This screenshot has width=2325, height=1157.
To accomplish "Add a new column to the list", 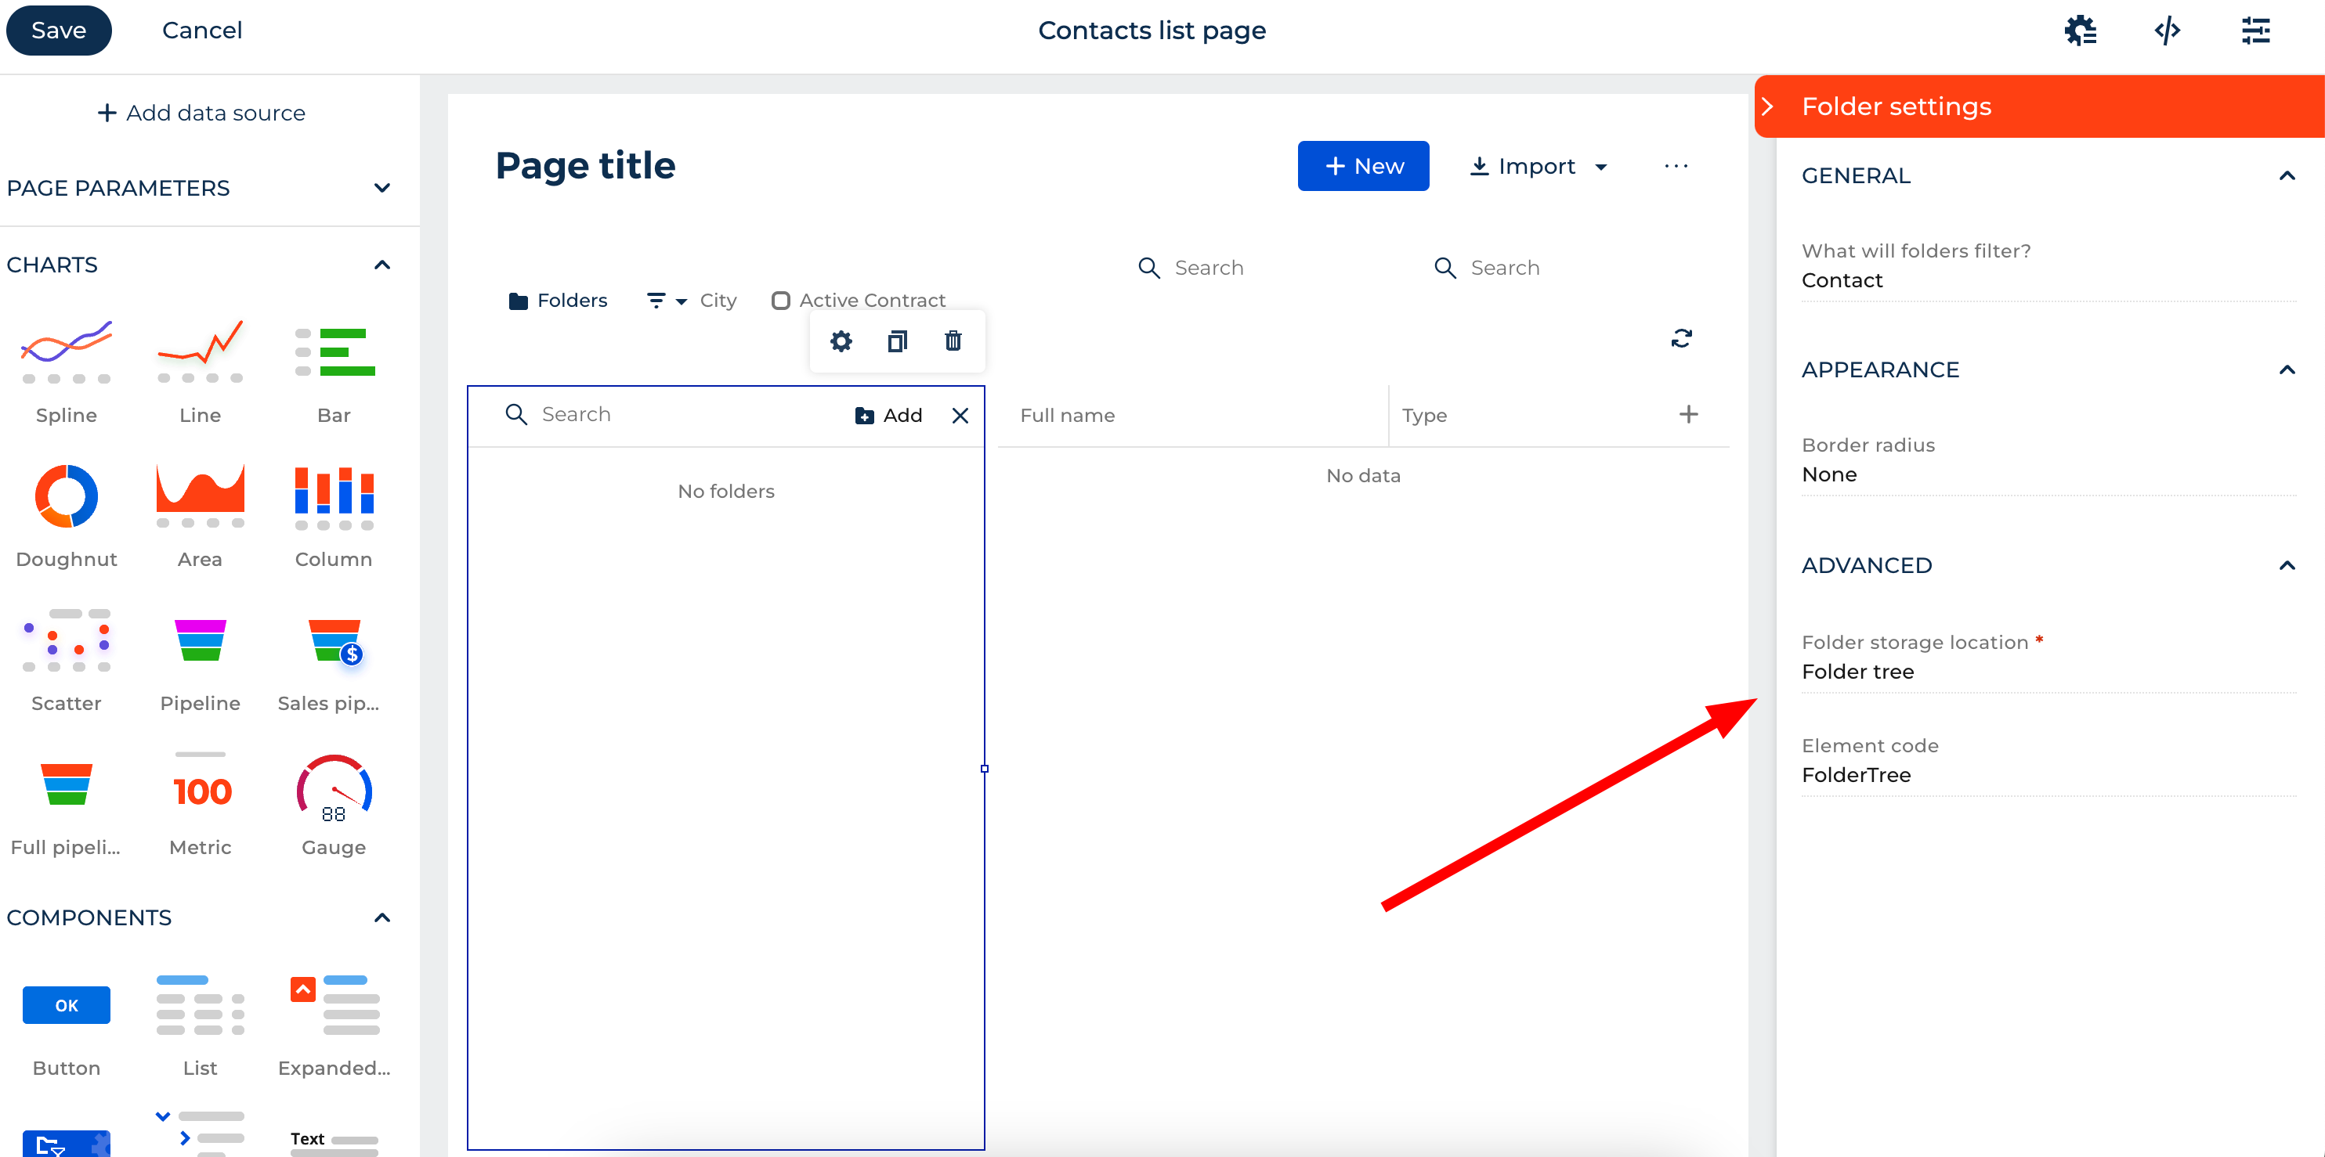I will [x=1688, y=414].
